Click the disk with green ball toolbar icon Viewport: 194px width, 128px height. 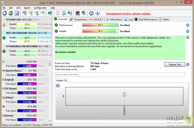[37, 13]
